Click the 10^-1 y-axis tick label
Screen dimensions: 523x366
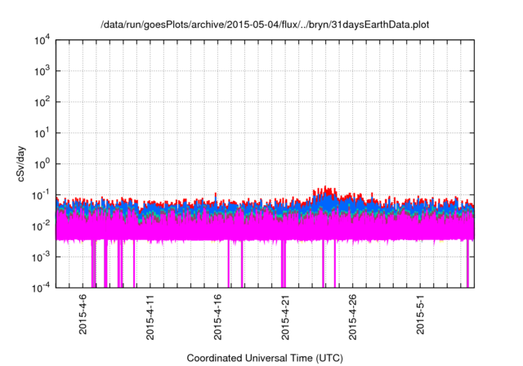click(41, 195)
